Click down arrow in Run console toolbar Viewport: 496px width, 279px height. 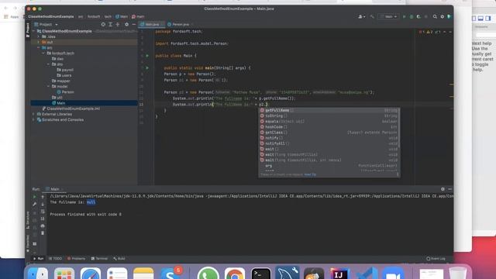click(43, 204)
